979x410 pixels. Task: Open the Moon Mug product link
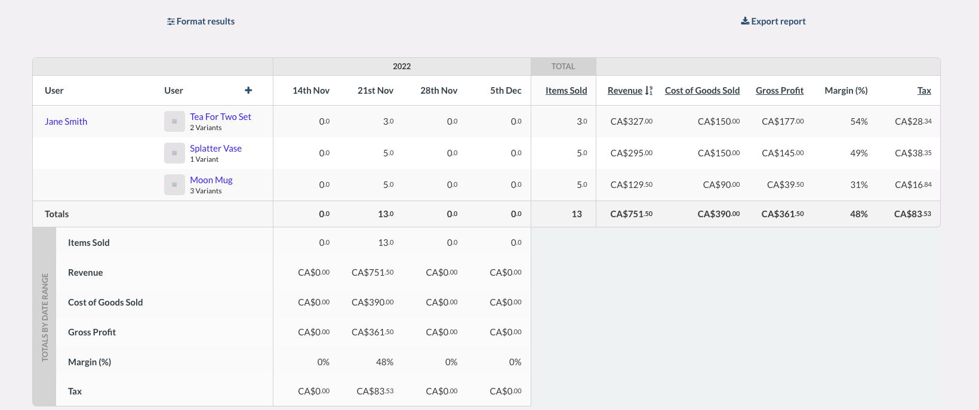(x=211, y=180)
